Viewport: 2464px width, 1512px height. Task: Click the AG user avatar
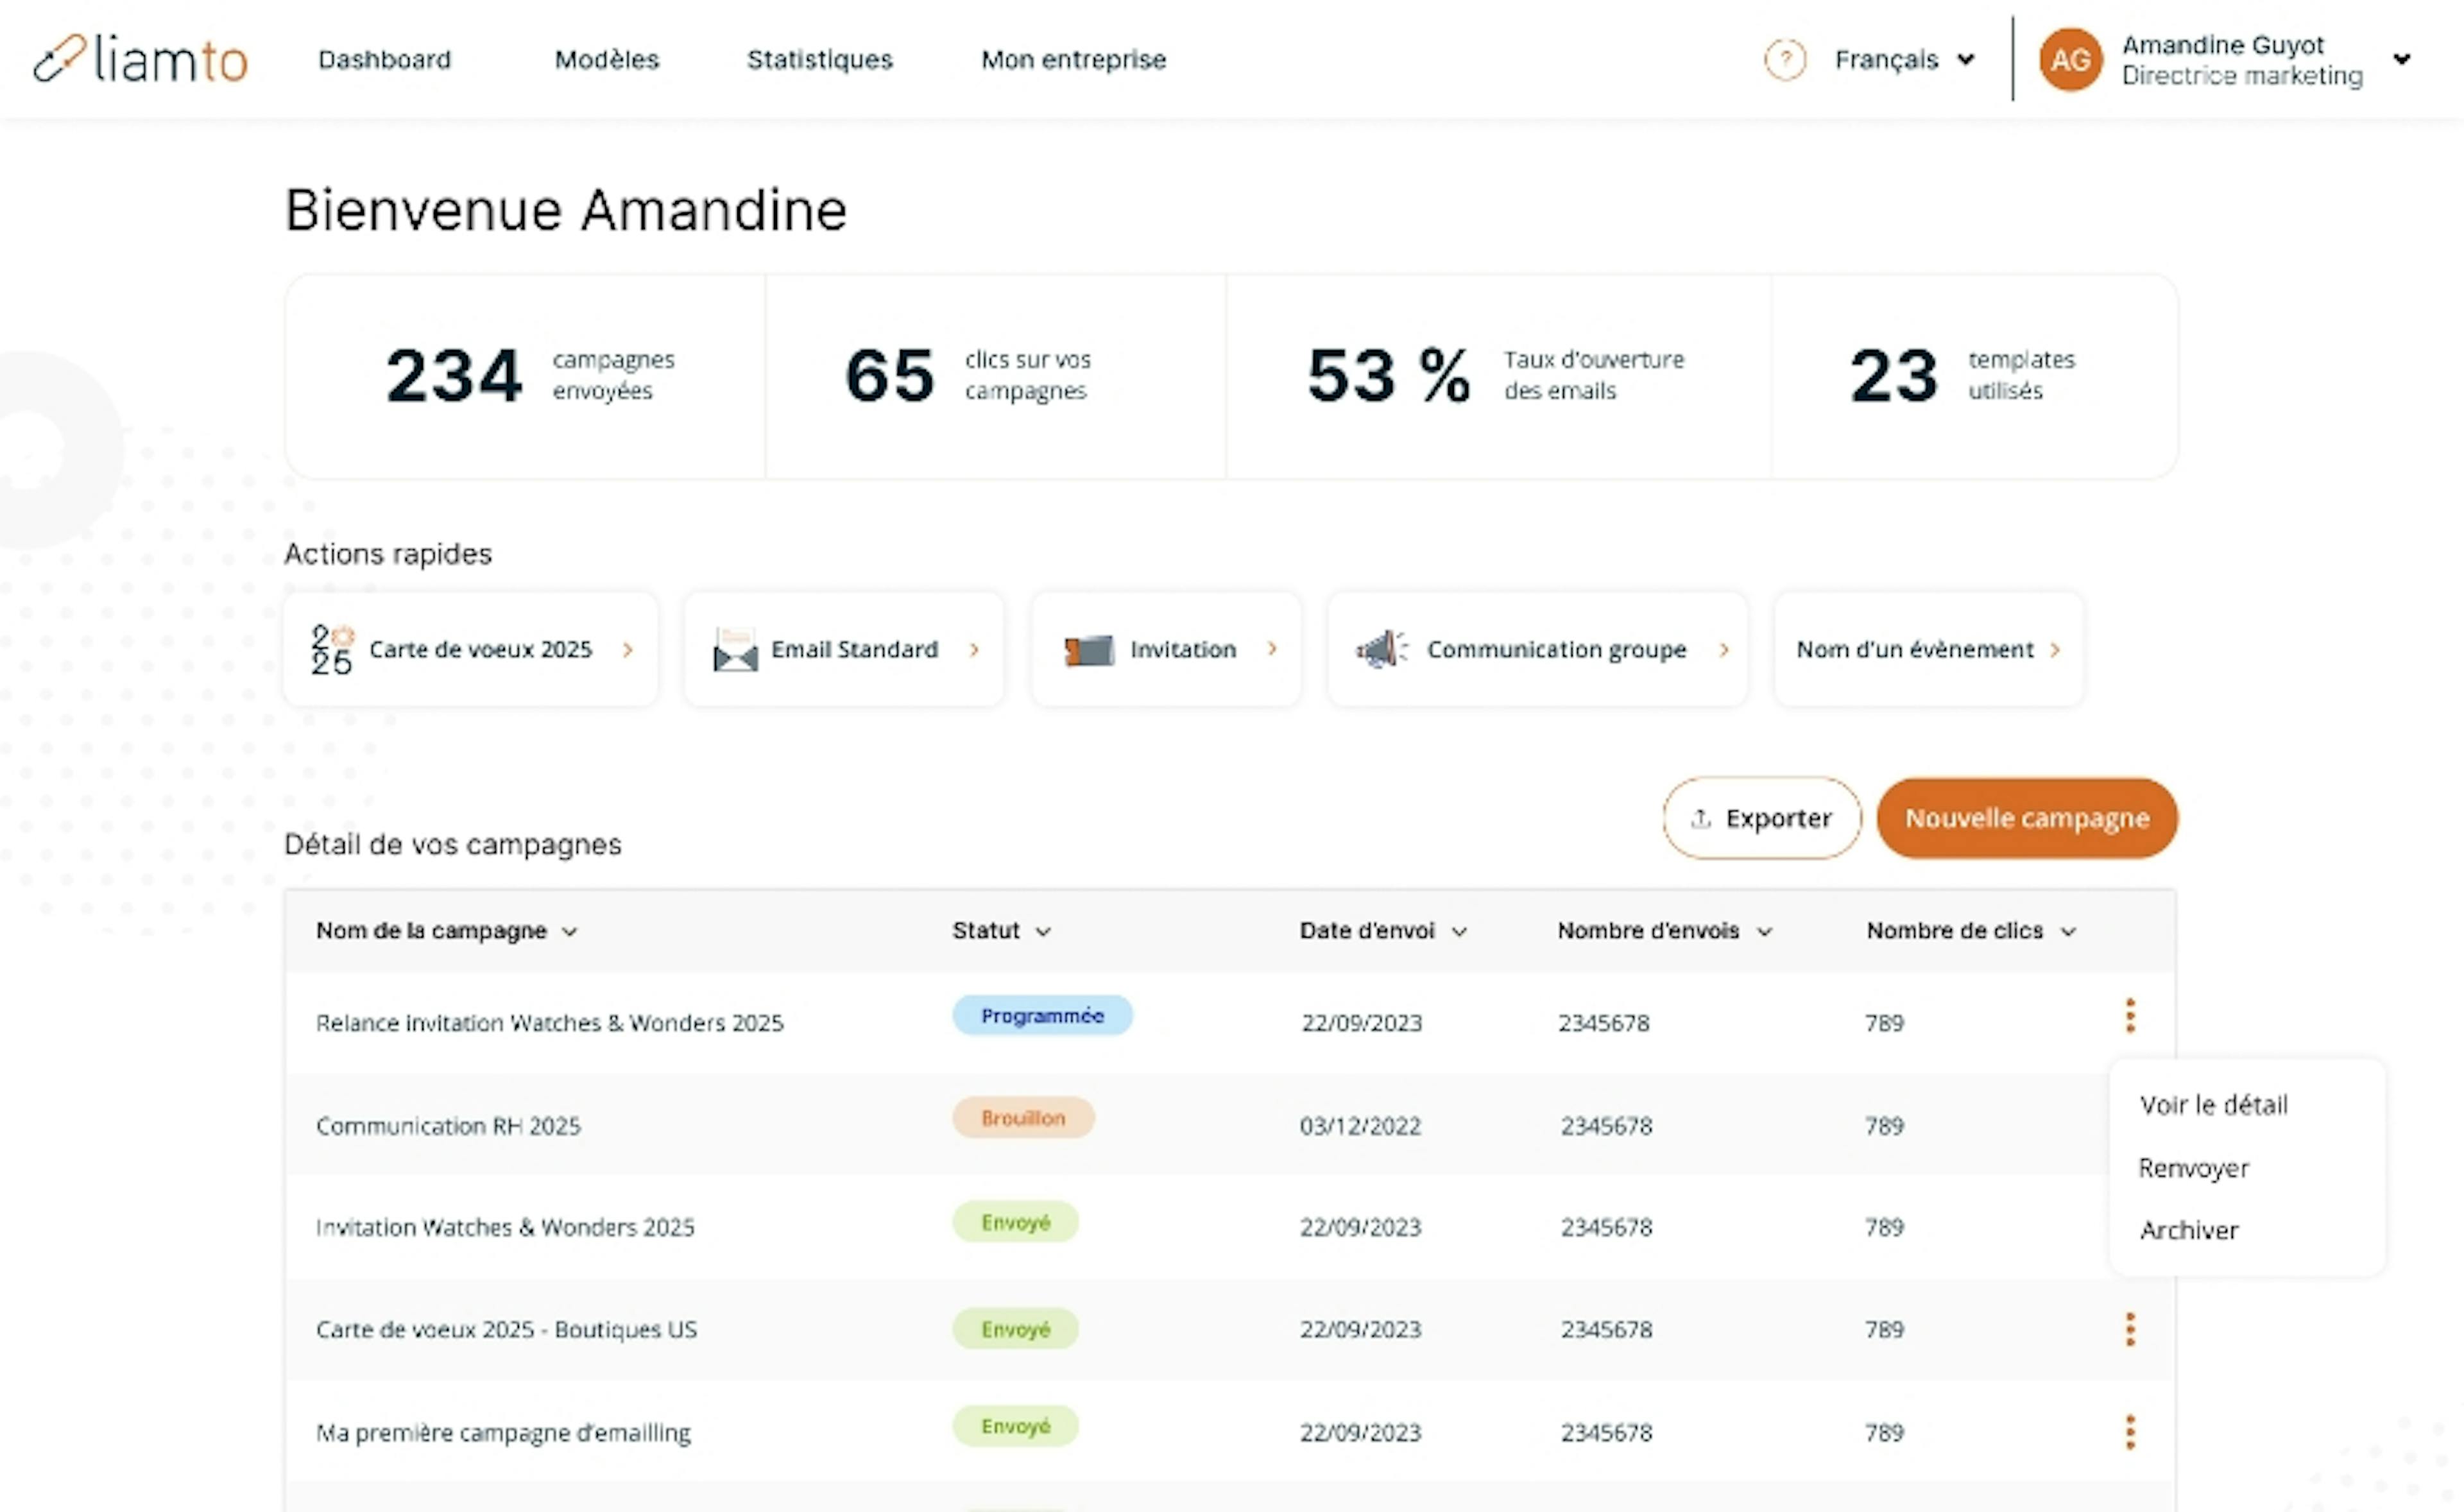click(x=2070, y=60)
